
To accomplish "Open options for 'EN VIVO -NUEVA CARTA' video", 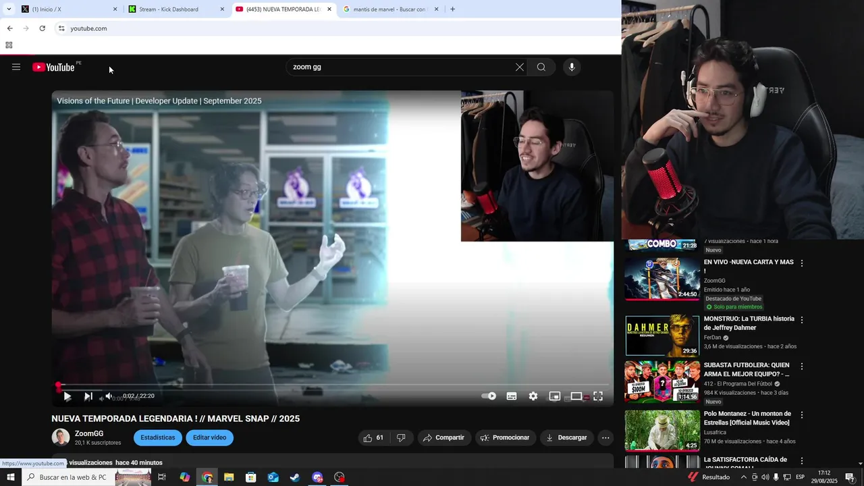I will click(x=802, y=263).
